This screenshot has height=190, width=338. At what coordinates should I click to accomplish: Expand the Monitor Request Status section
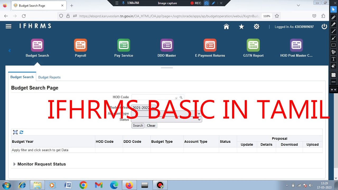[15, 164]
